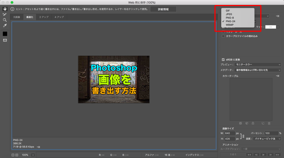This screenshot has height=158, width=284.
Task: Switch to the 最適化 tab
Action: point(30,17)
